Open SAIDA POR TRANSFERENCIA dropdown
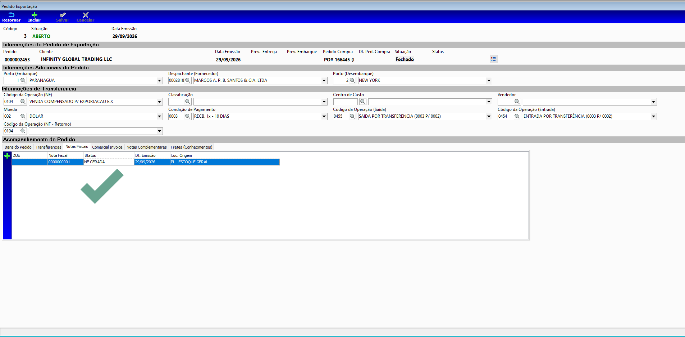This screenshot has width=685, height=337. 489,116
